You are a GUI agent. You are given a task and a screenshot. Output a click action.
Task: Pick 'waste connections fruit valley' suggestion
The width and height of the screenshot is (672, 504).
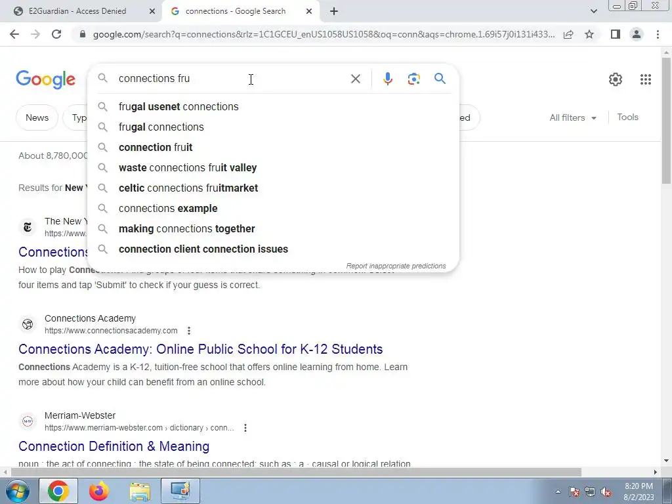(x=273, y=168)
